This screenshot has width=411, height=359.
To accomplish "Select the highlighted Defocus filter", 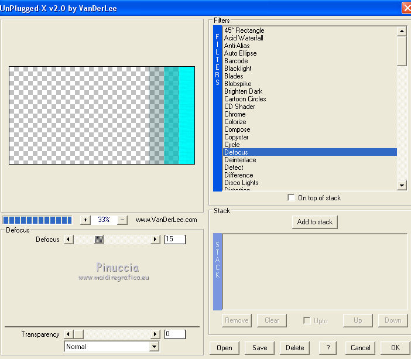I will tap(310, 152).
